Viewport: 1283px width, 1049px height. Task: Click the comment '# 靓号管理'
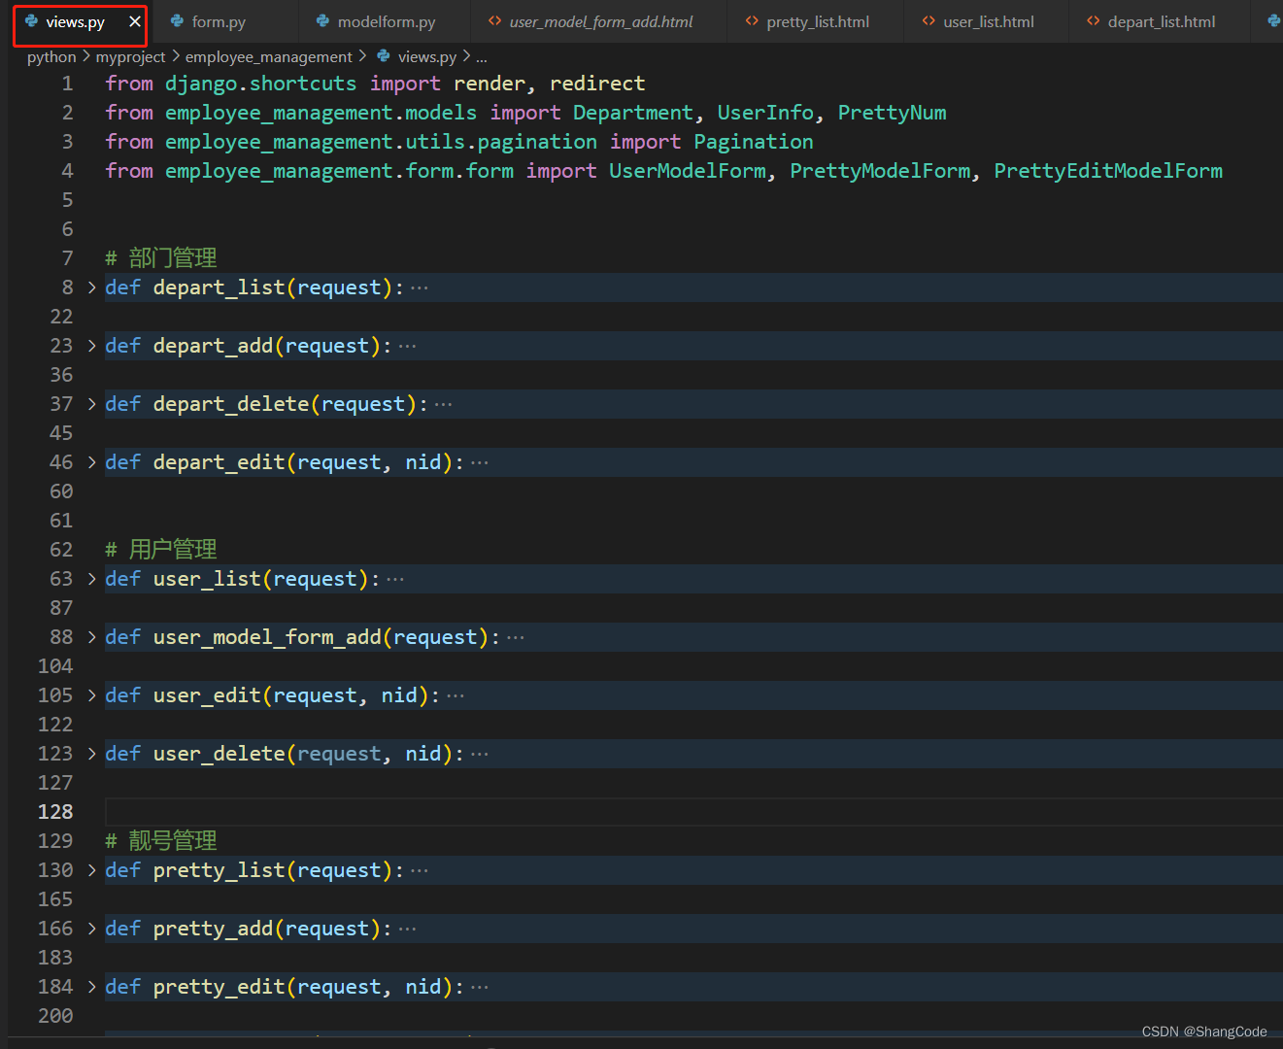point(161,841)
